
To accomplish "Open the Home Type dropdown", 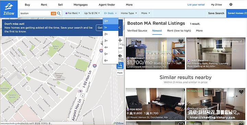I will click(129, 13).
